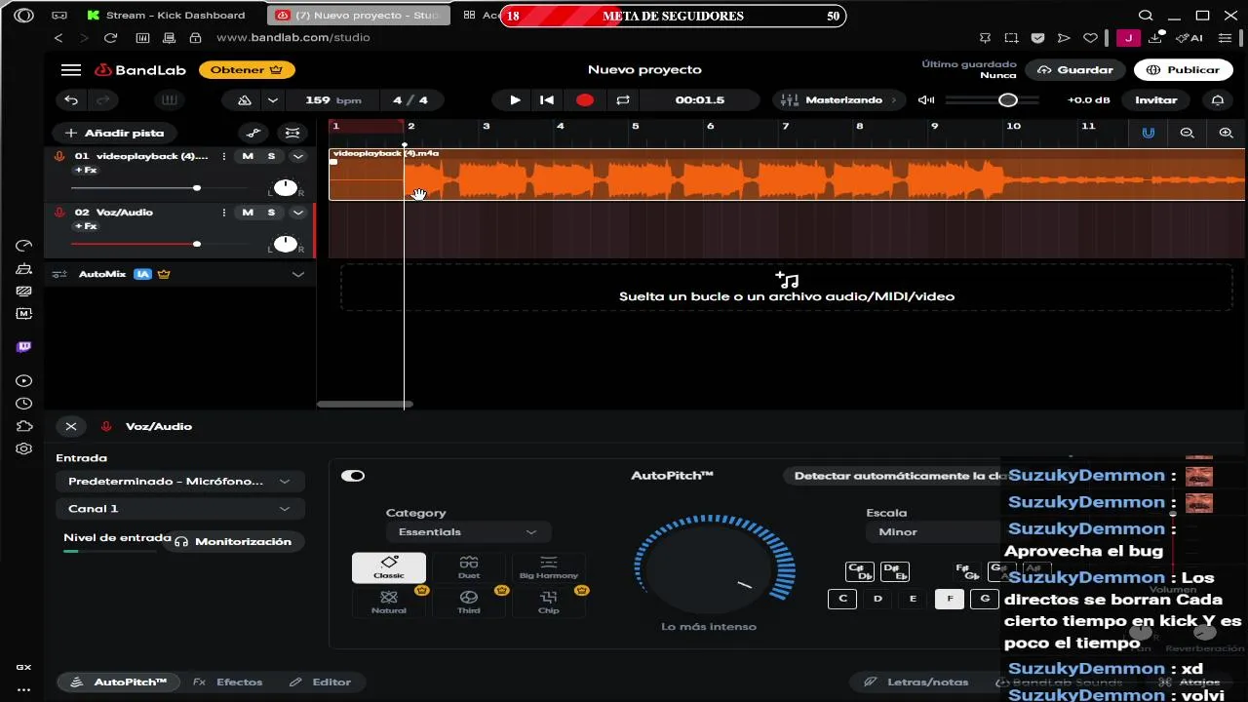Image resolution: width=1248 pixels, height=702 pixels.
Task: Select the Natural AutoPitch preset
Action: pos(389,603)
